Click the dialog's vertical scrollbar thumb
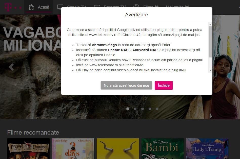The image size is (240, 159). (210, 42)
